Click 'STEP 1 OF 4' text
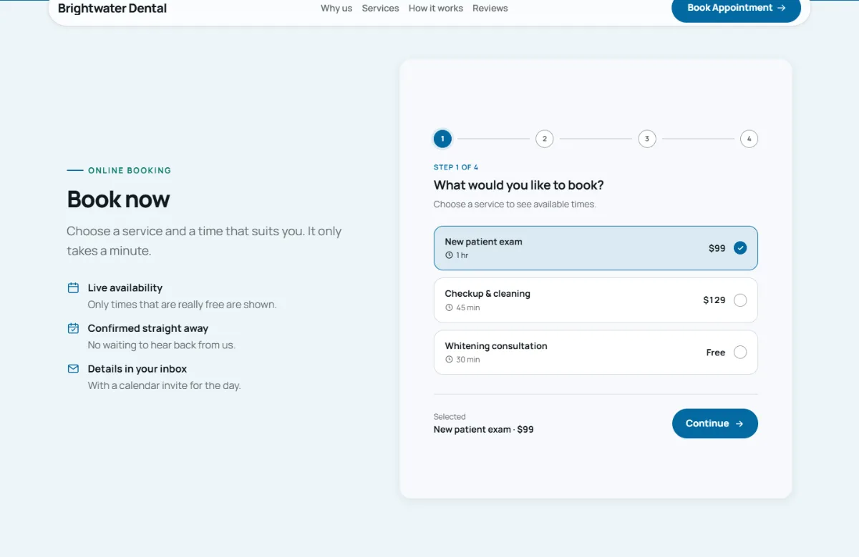Viewport: 859px width, 557px height. (x=456, y=167)
